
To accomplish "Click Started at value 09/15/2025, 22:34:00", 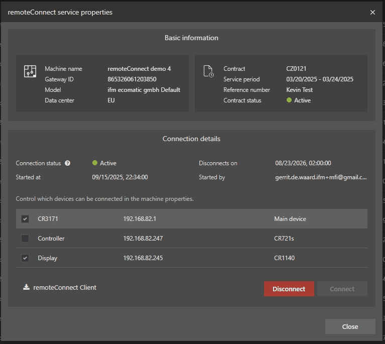I will pos(120,177).
